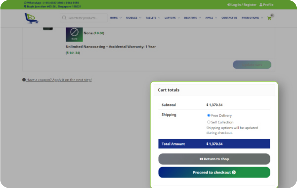Click the Bugis Junction address location

click(54, 7)
